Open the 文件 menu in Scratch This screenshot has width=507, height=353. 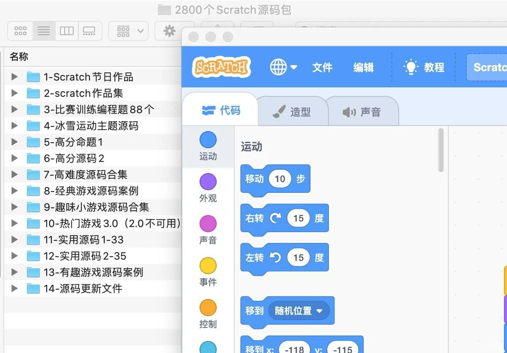[x=322, y=67]
